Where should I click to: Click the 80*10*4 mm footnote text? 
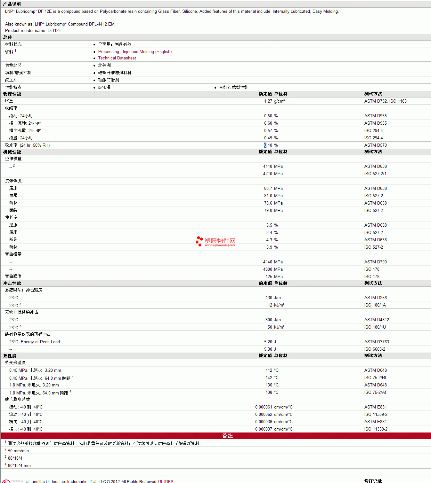pyautogui.click(x=19, y=465)
